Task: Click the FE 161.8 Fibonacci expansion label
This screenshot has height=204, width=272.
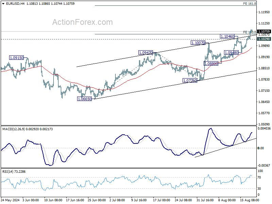Action: [250, 4]
